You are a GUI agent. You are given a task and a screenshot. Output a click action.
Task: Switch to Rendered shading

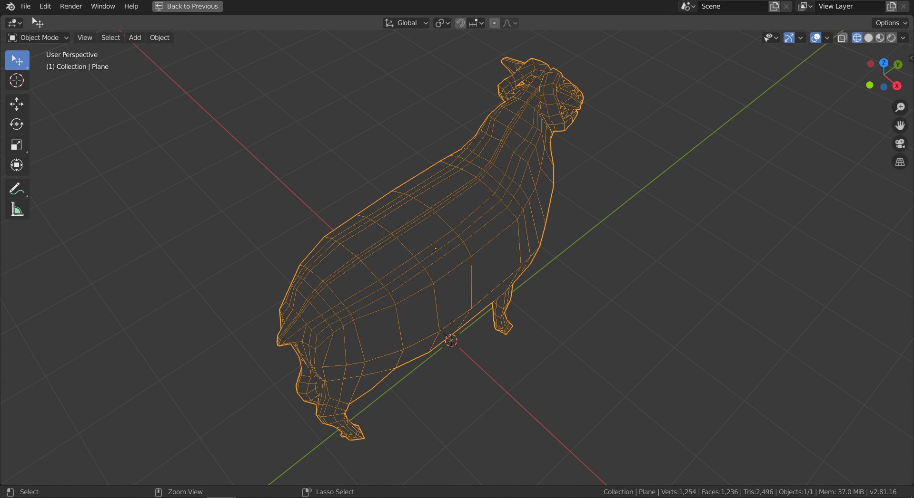point(892,38)
